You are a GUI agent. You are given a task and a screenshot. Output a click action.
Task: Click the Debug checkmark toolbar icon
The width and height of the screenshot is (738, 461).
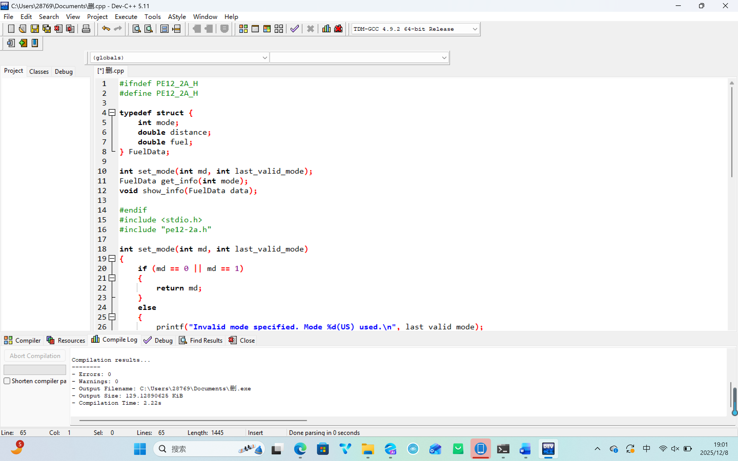(x=294, y=29)
